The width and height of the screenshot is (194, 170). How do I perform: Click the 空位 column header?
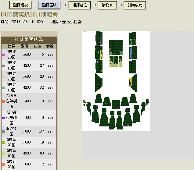coord(38,46)
